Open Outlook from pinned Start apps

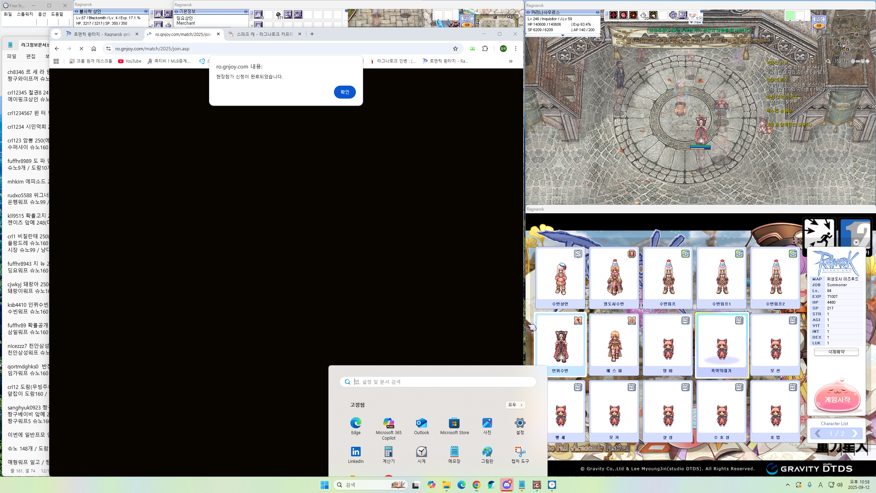pos(421,426)
